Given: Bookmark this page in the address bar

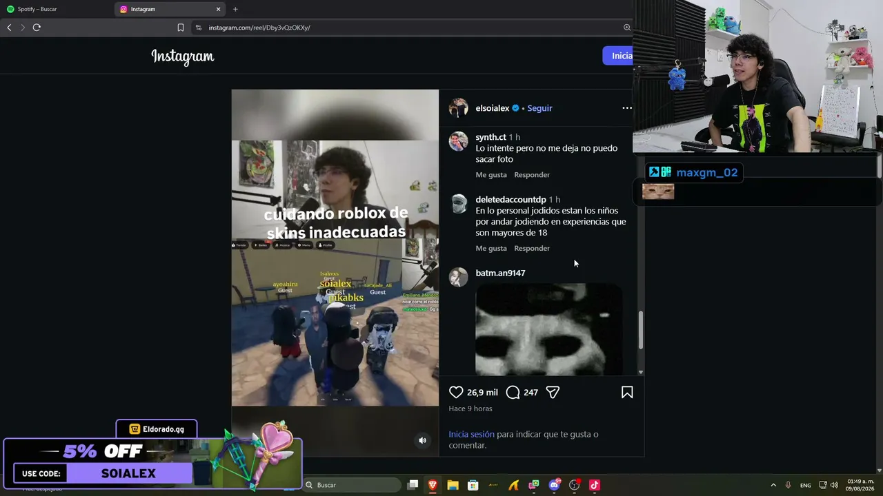Looking at the screenshot, I should (x=181, y=28).
